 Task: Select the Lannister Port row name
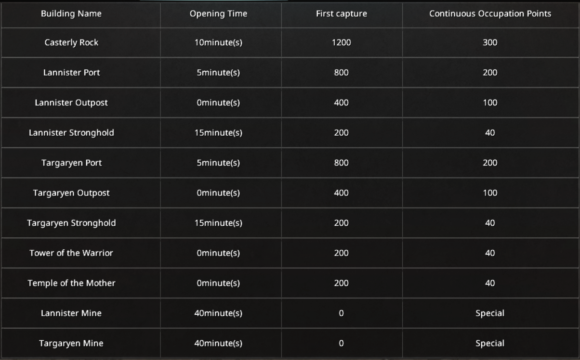click(71, 73)
